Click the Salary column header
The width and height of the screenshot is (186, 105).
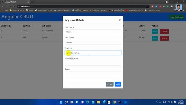coord(142,26)
